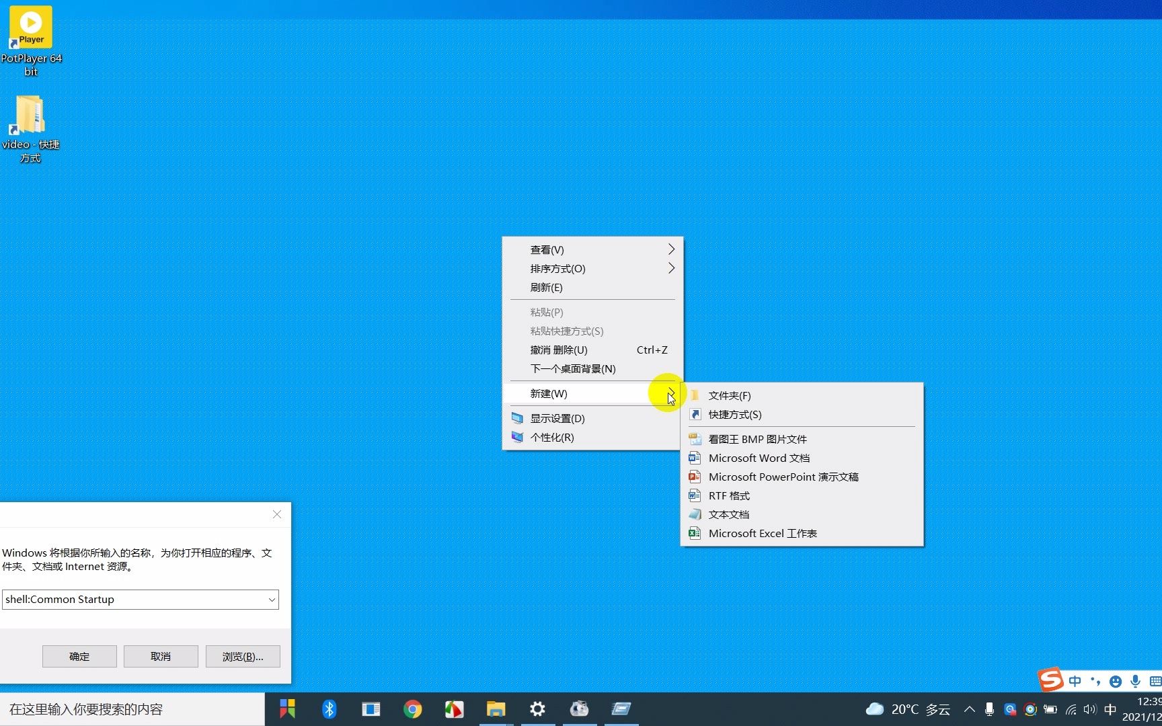Image resolution: width=1162 pixels, height=726 pixels.
Task: Create a new Microsoft Word 文档
Action: coord(759,458)
